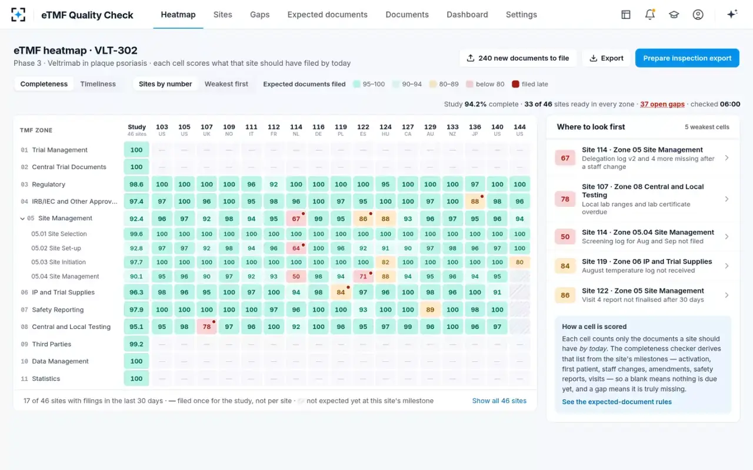Viewport: 753px width, 470px height.
Task: Sort sites Weakest first
Action: (226, 84)
